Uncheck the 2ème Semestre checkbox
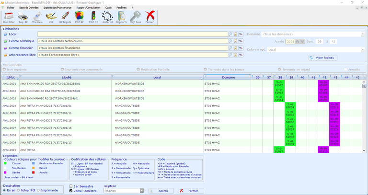Viewport: 368px width, 195px height. [x=71, y=191]
